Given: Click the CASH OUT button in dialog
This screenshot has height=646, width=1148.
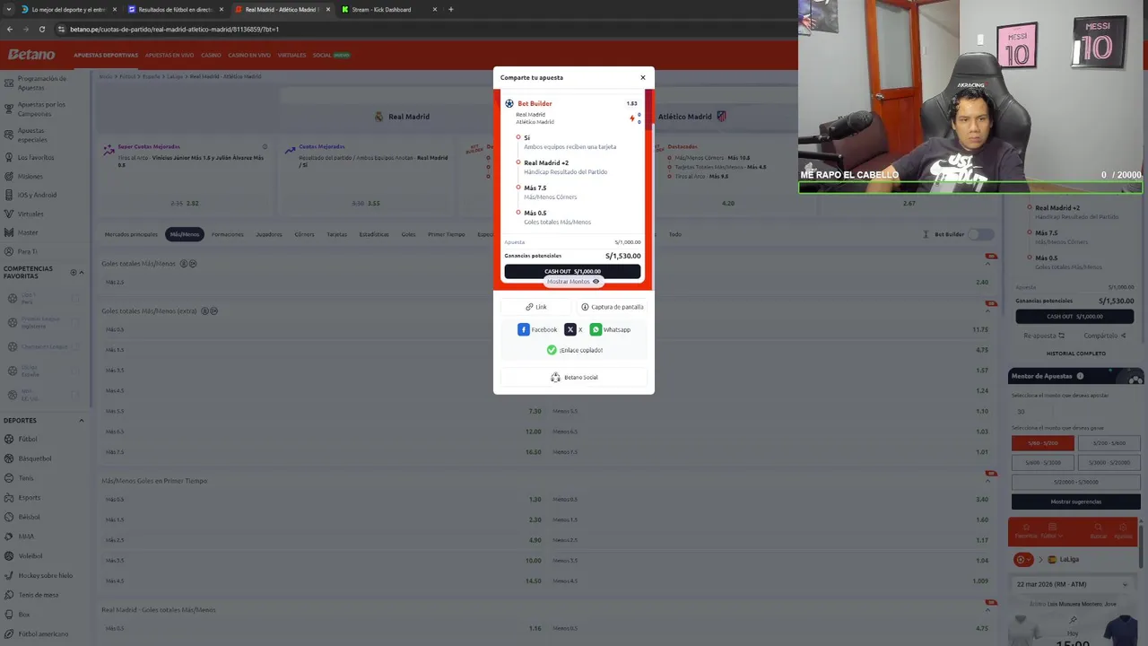Looking at the screenshot, I should point(572,271).
